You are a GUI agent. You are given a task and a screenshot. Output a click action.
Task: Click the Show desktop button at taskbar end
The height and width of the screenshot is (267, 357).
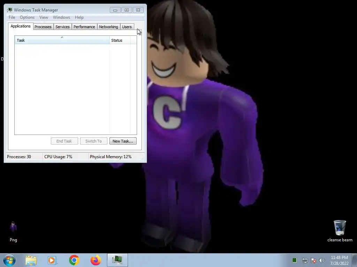(355, 260)
